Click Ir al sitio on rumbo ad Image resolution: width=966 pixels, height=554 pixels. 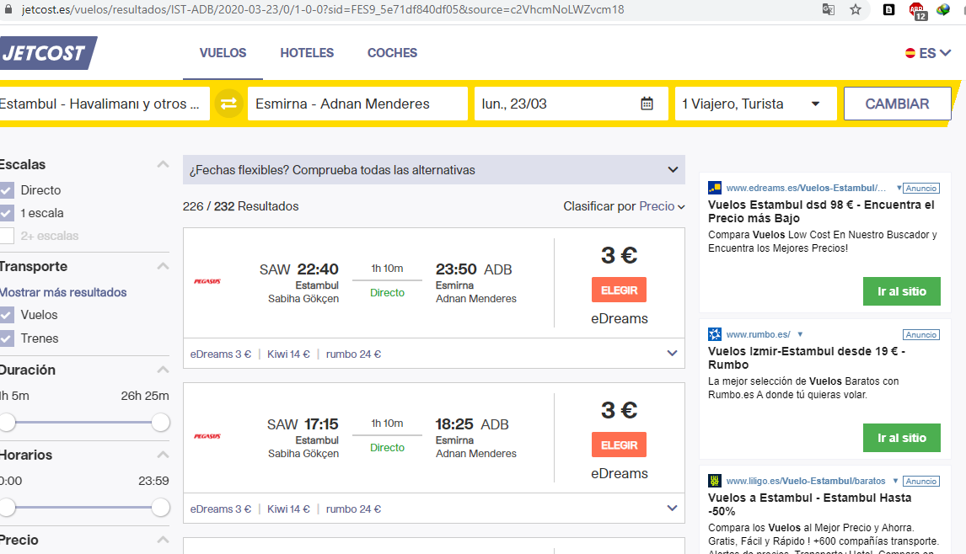[901, 438]
